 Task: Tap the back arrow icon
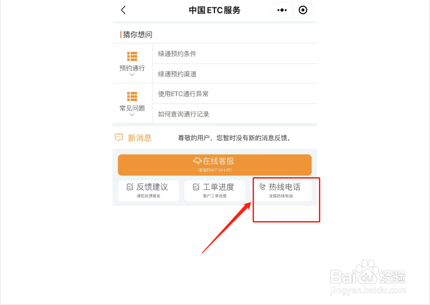tap(124, 10)
